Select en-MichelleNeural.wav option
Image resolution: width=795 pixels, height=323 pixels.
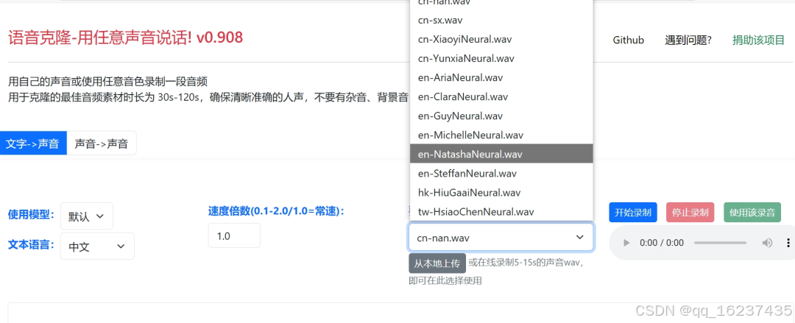tap(501, 135)
